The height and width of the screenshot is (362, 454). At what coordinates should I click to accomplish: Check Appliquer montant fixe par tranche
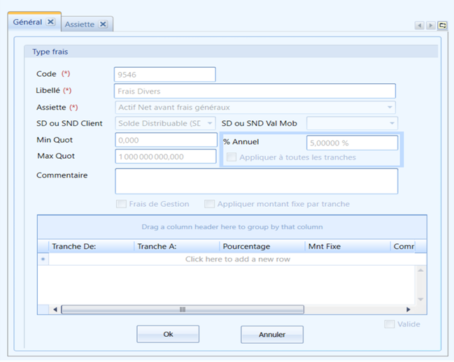[209, 204]
